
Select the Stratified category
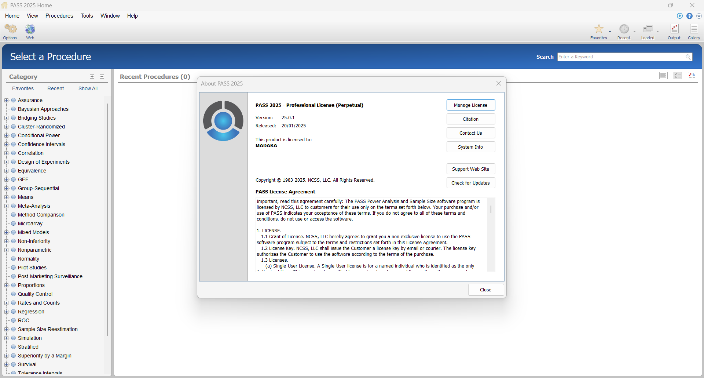28,347
